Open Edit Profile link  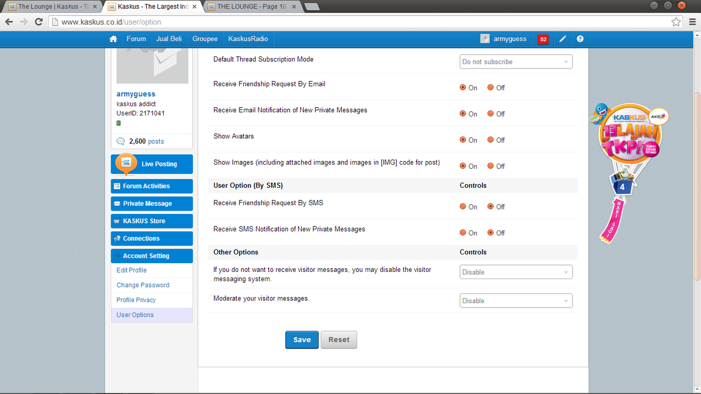[131, 270]
